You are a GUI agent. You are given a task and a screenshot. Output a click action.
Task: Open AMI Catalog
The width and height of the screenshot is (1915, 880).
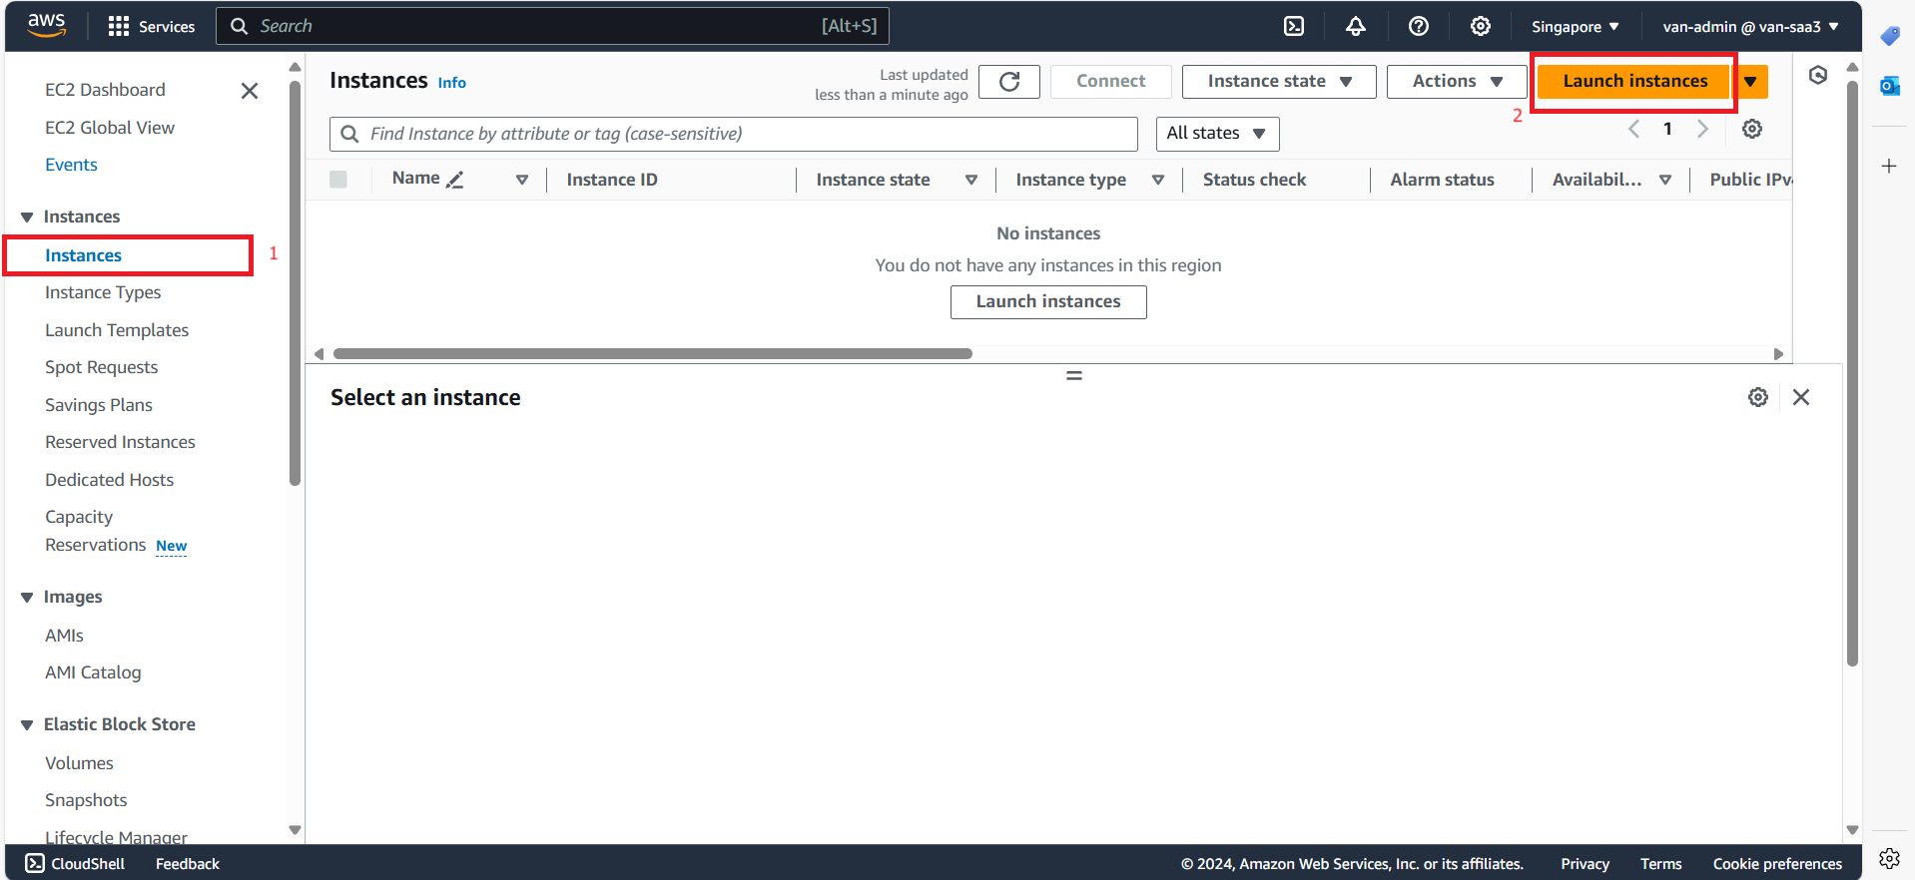93,672
